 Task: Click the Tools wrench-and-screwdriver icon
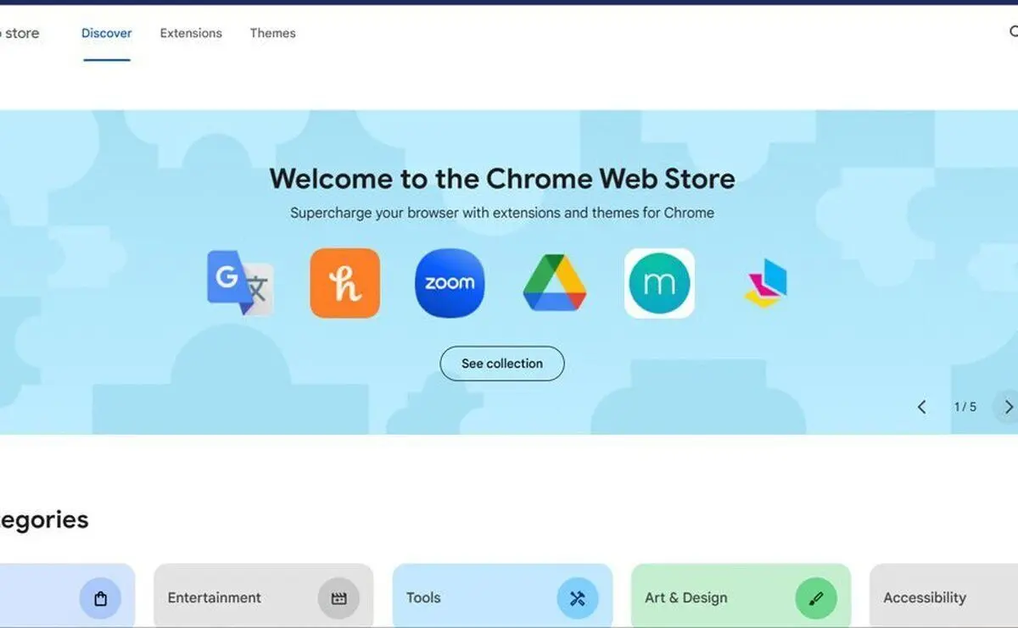(x=578, y=598)
